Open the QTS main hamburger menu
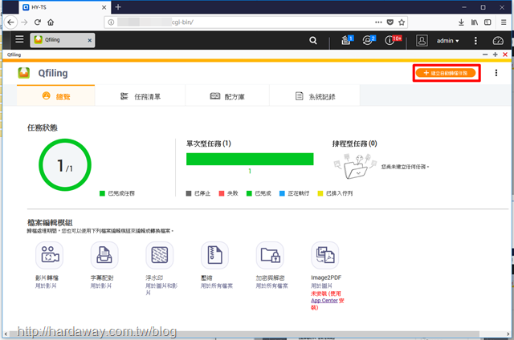Viewport: 514px width, 340px height. tap(19, 39)
